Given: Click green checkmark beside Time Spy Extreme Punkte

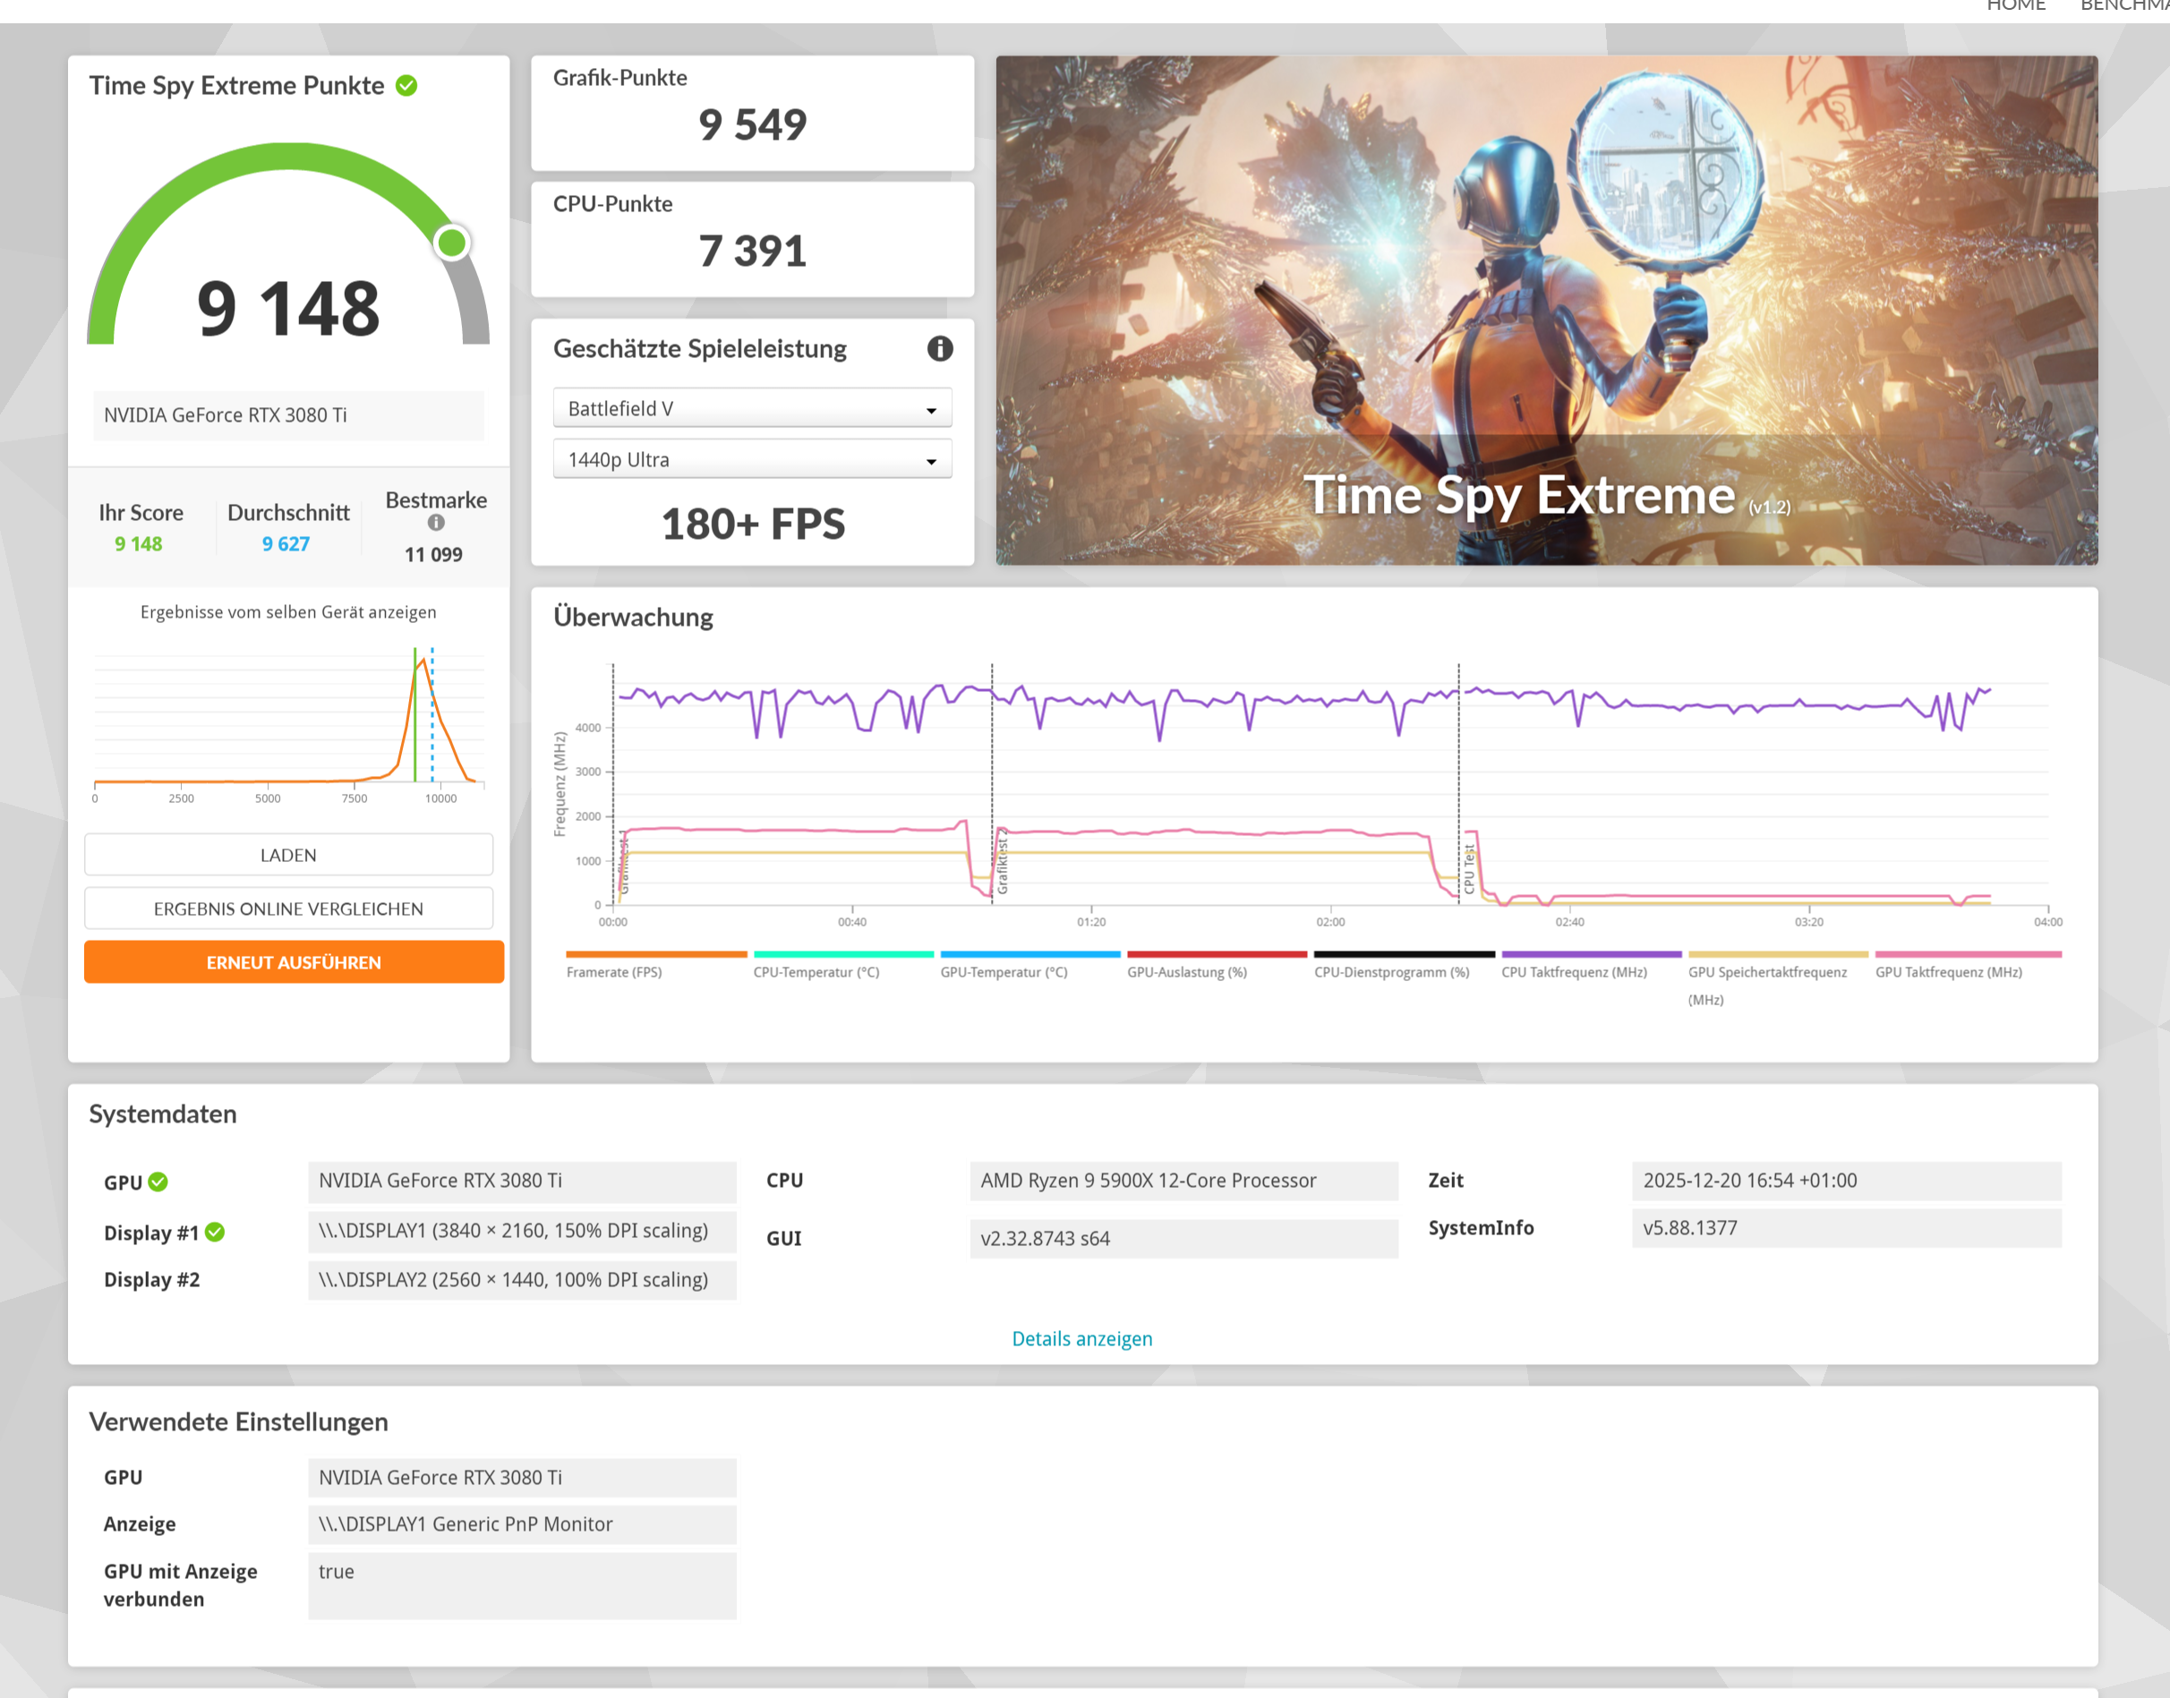Looking at the screenshot, I should (406, 86).
